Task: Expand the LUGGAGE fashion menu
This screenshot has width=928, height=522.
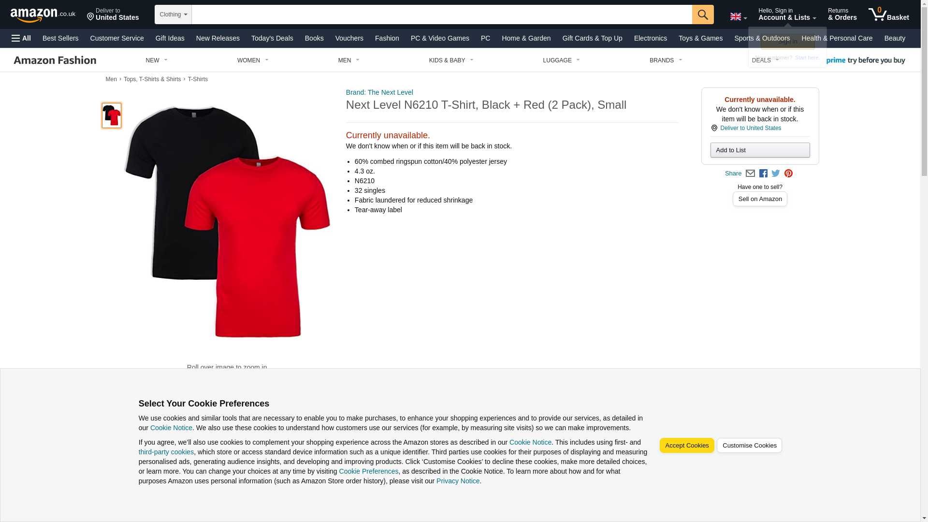Action: (561, 60)
